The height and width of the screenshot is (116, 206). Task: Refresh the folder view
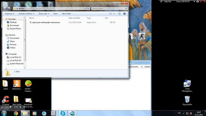88,9
